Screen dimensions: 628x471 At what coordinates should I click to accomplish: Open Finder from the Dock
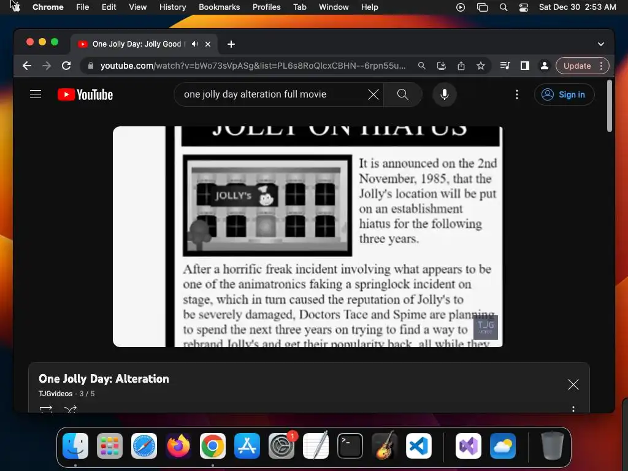pos(75,446)
